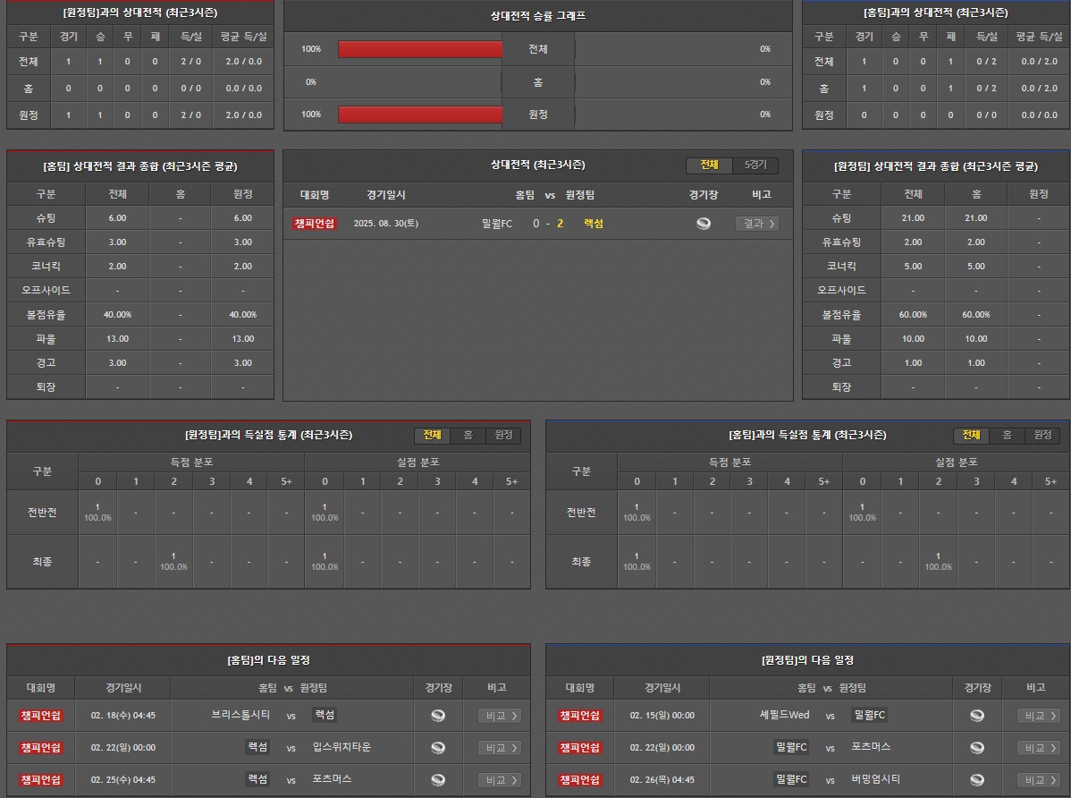Select stadium icon for 렉섬 vs 포츠머스 fixture
1071x798 pixels.
click(438, 780)
